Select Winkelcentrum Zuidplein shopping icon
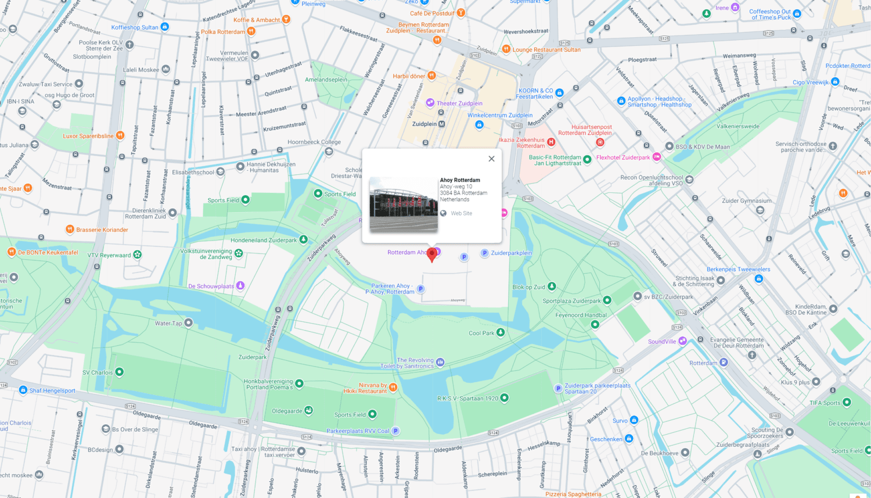Screen dimensions: 871x498 (479, 124)
